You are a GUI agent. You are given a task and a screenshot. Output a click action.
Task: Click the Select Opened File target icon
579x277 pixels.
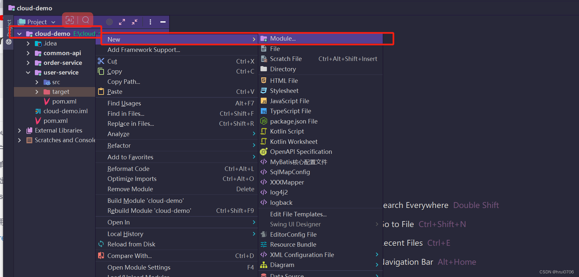pyautogui.click(x=109, y=22)
